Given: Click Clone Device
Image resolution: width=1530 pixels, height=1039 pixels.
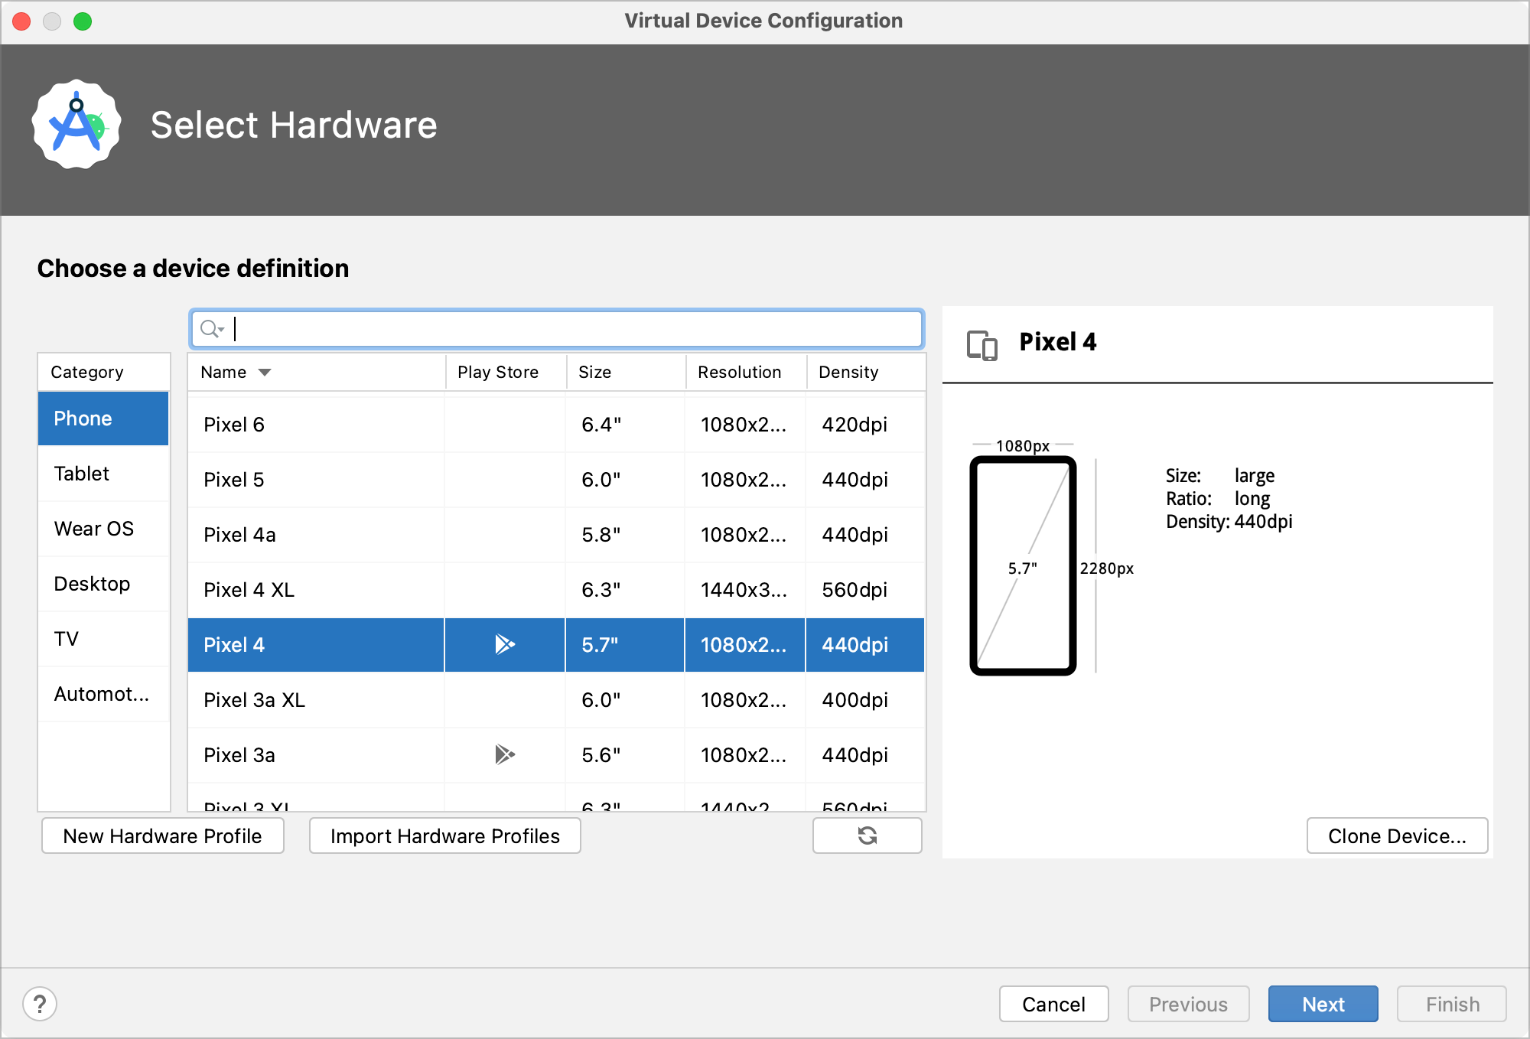Looking at the screenshot, I should pyautogui.click(x=1397, y=835).
